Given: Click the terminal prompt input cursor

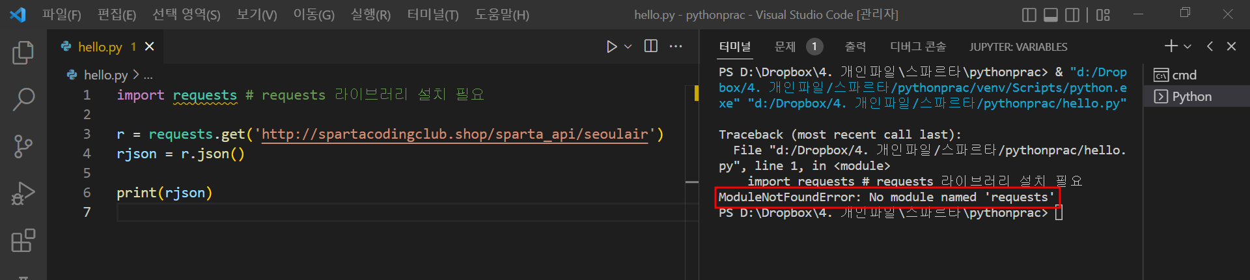Looking at the screenshot, I should click(x=1059, y=213).
